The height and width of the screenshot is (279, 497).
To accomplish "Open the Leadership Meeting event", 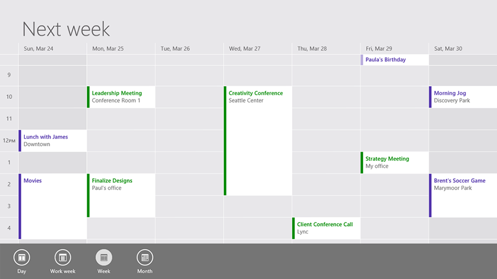I will point(121,97).
